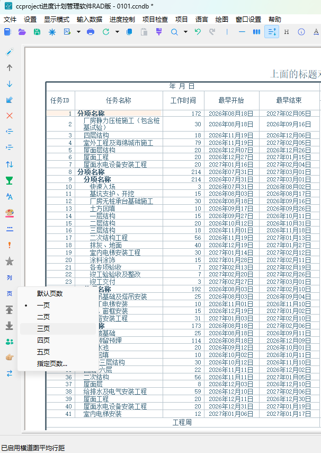
Task: Undo with the green curved arrow
Action: click(198, 32)
